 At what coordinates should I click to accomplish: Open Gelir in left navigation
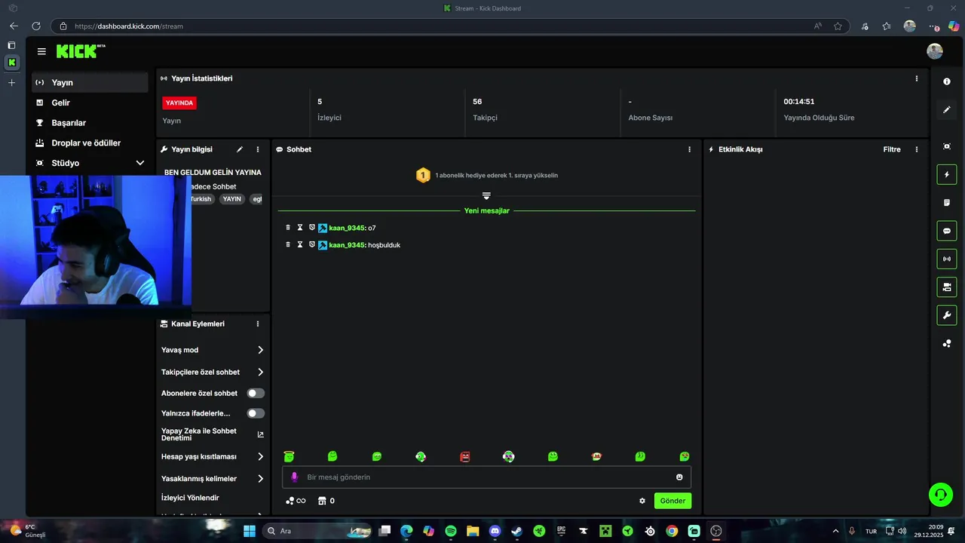pyautogui.click(x=90, y=103)
